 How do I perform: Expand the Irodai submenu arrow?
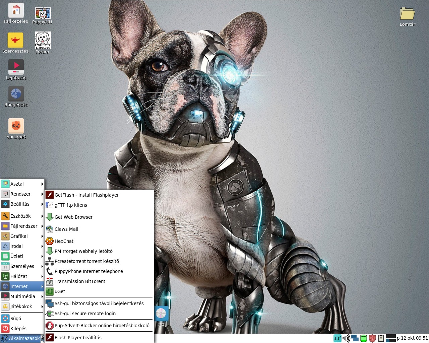(x=42, y=246)
